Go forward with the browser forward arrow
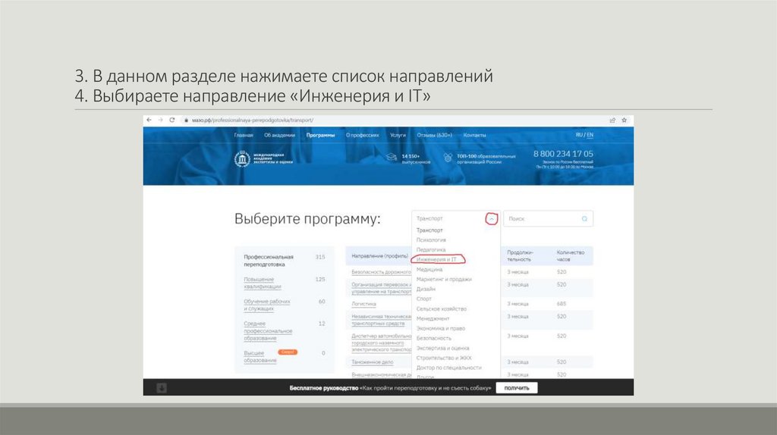 pos(161,120)
